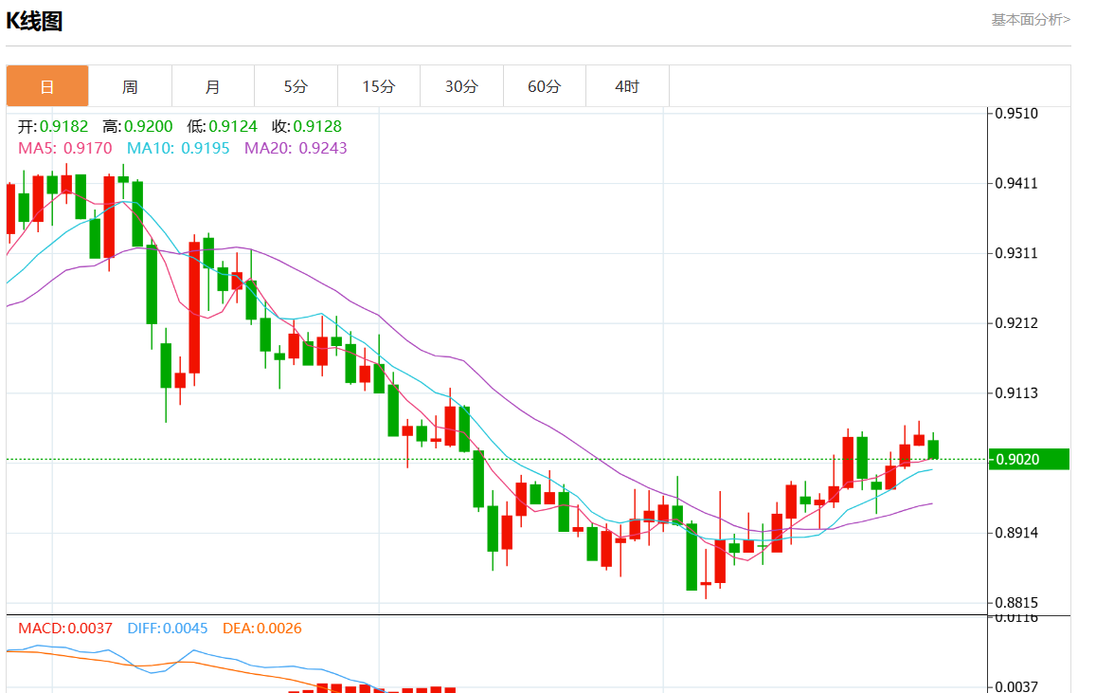Click the MACD:0.0037 label

tap(65, 628)
